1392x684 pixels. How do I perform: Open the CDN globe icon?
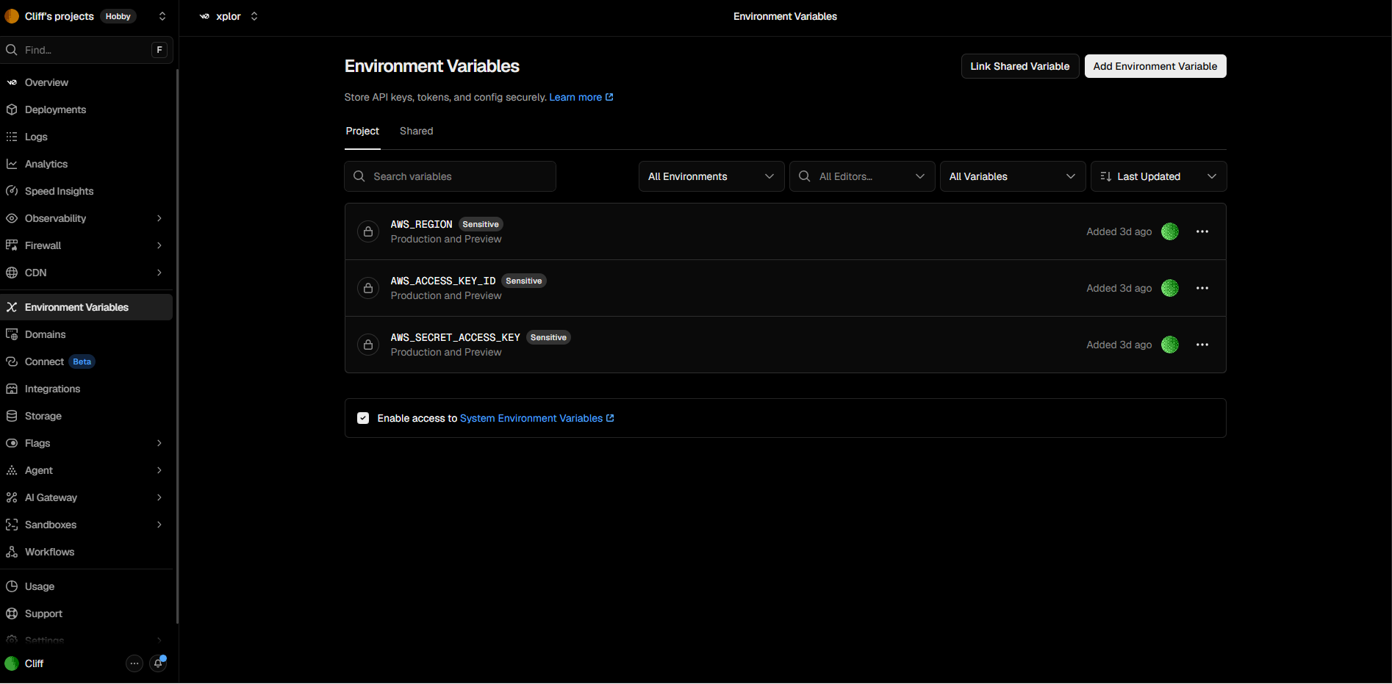pyautogui.click(x=12, y=273)
